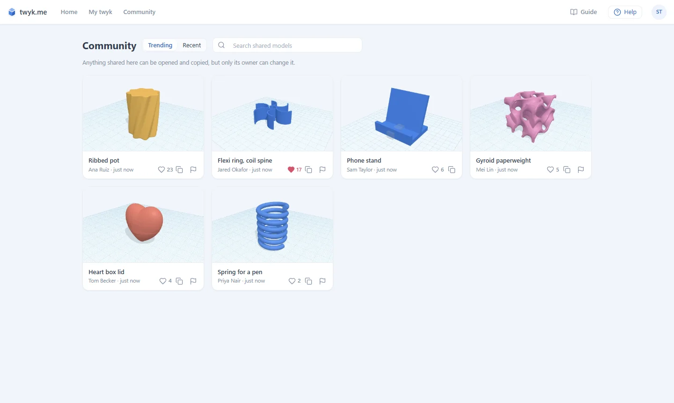Open My twyk in navigation

(100, 12)
